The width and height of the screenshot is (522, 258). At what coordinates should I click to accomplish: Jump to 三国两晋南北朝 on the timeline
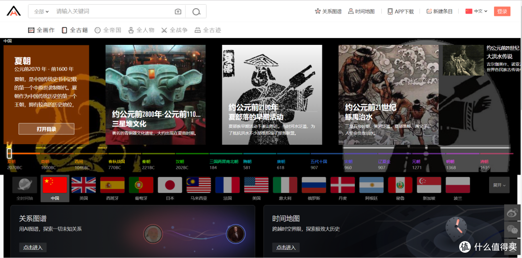(224, 164)
